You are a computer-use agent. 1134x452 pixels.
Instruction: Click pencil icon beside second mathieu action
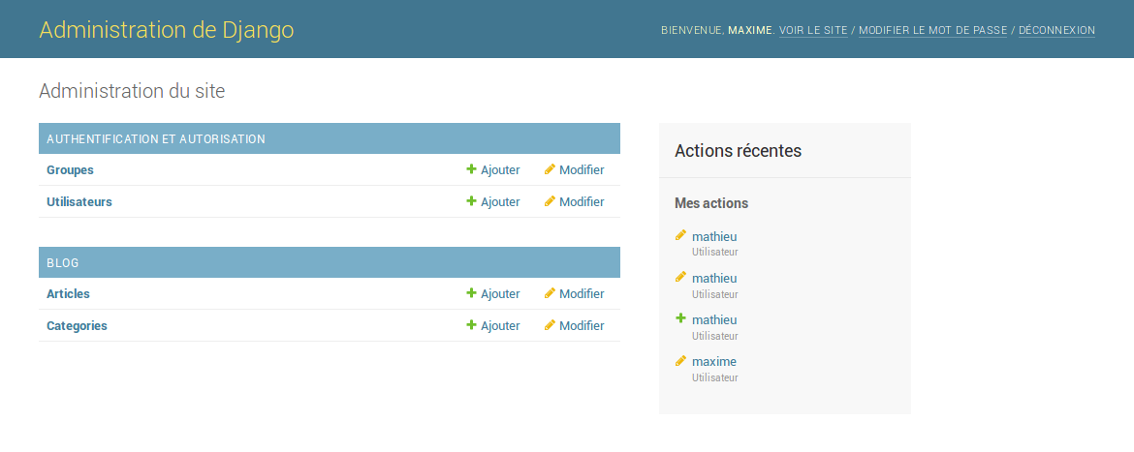coord(679,277)
